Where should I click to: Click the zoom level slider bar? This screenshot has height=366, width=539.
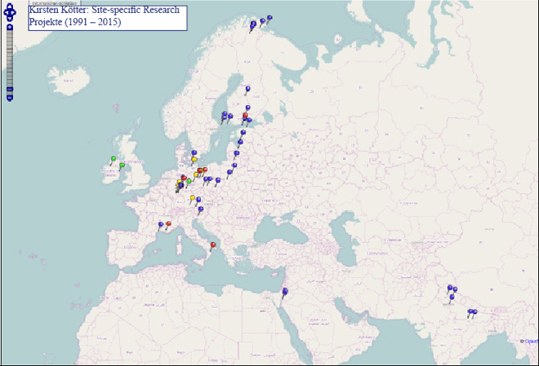[10, 57]
